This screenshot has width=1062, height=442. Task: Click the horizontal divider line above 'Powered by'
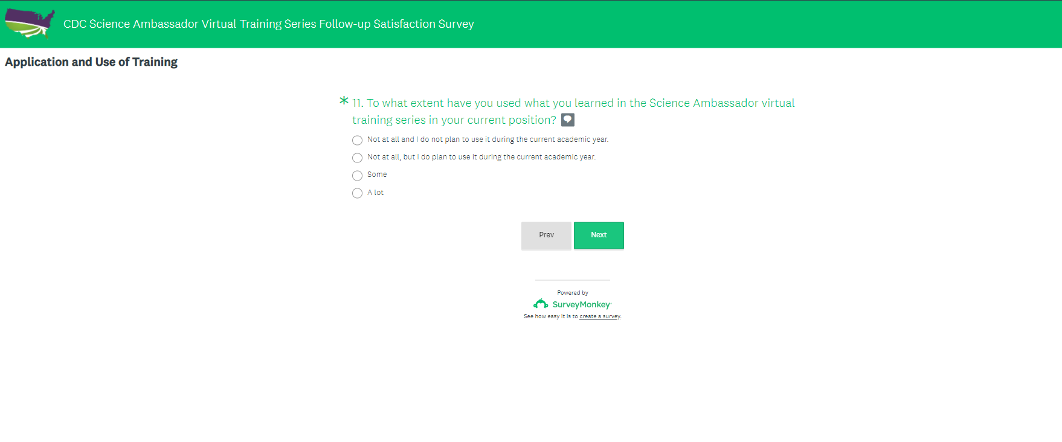(x=572, y=280)
